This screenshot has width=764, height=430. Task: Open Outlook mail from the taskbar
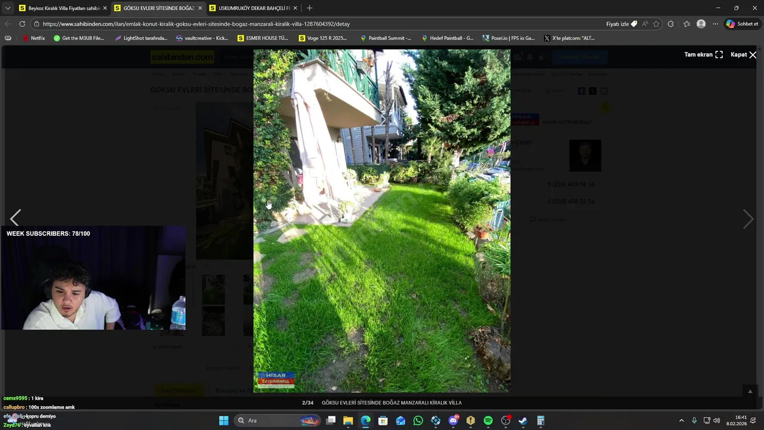point(401,420)
